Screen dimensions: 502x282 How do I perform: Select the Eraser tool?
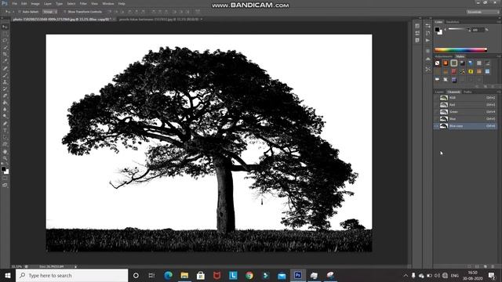(5, 96)
